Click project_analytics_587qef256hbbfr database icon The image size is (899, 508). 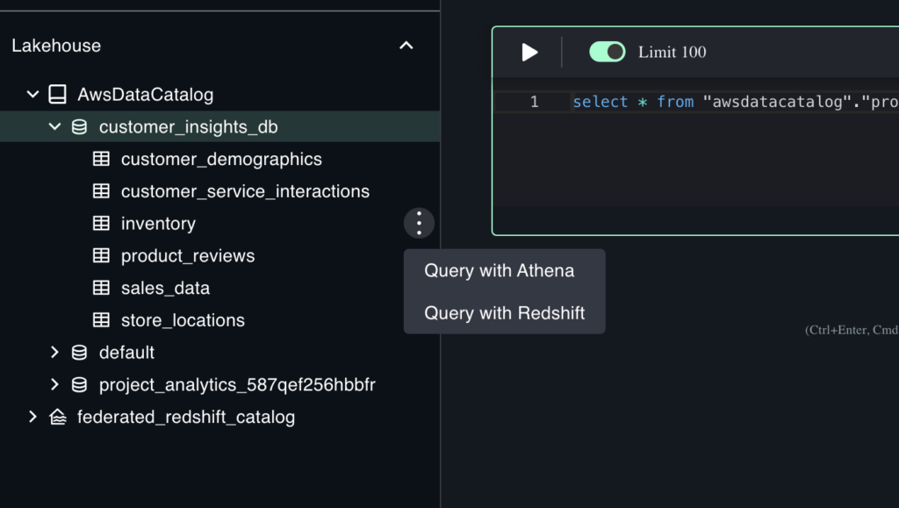click(79, 385)
